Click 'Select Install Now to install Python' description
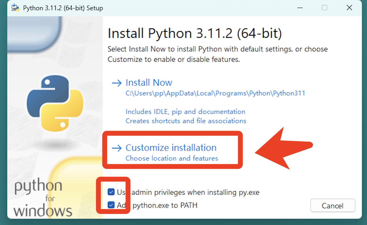367x225 pixels. (x=218, y=54)
